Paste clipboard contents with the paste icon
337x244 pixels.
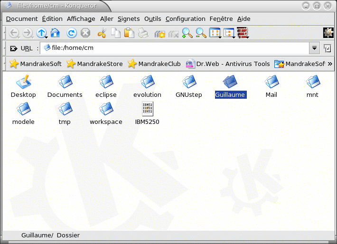[129, 33]
